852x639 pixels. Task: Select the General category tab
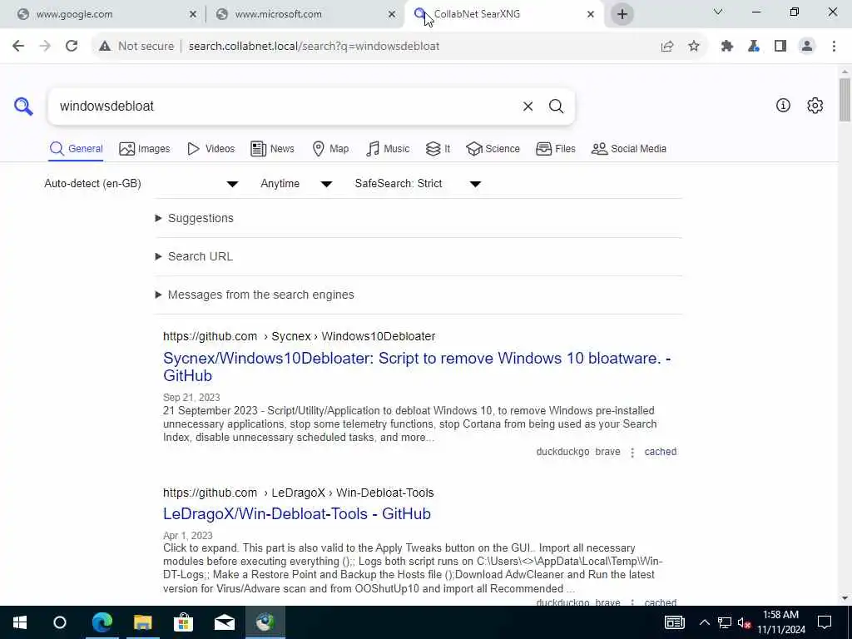(76, 149)
